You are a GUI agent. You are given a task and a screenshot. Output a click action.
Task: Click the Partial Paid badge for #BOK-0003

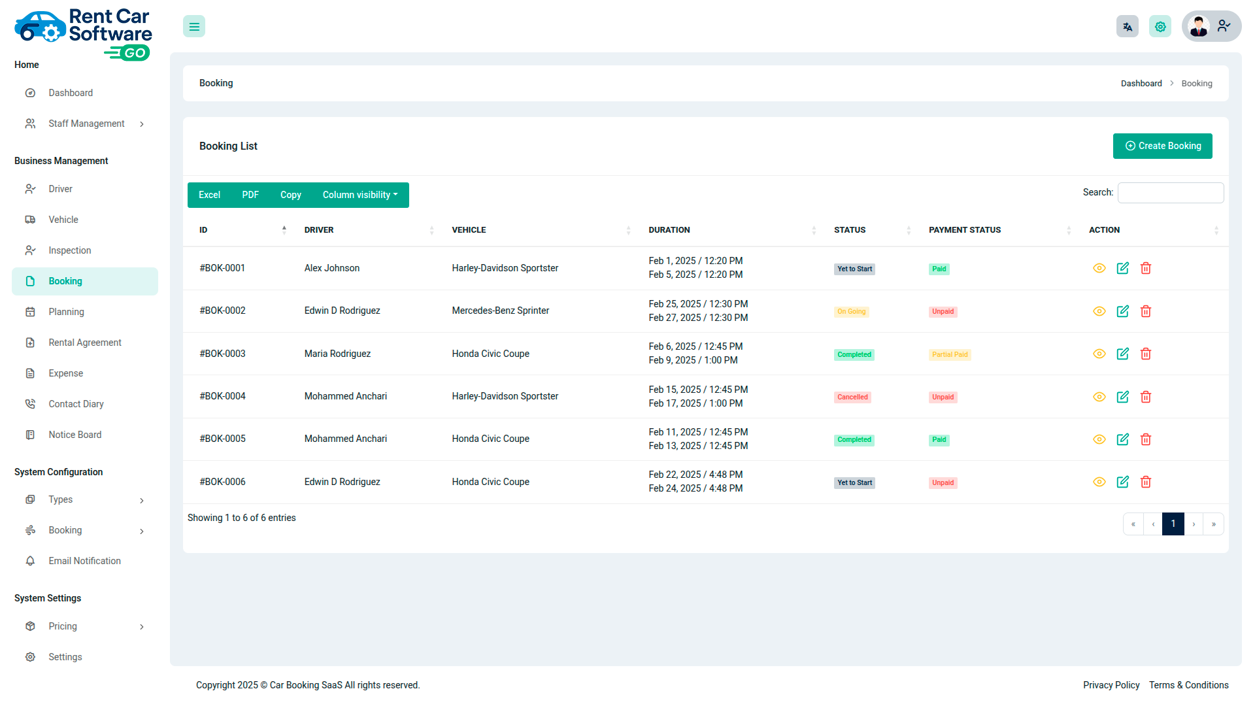coord(950,355)
